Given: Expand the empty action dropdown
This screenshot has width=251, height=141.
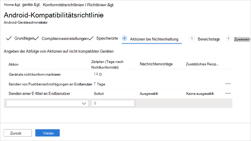Looking at the screenshot, I should [47, 103].
